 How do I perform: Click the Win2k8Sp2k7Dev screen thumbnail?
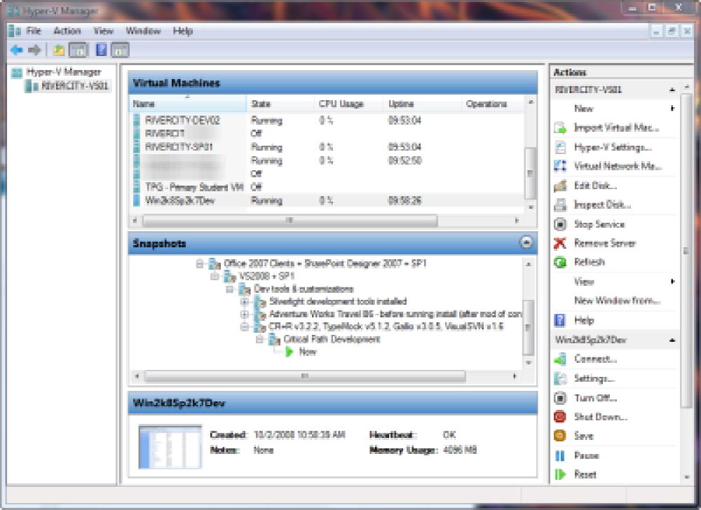tap(170, 446)
